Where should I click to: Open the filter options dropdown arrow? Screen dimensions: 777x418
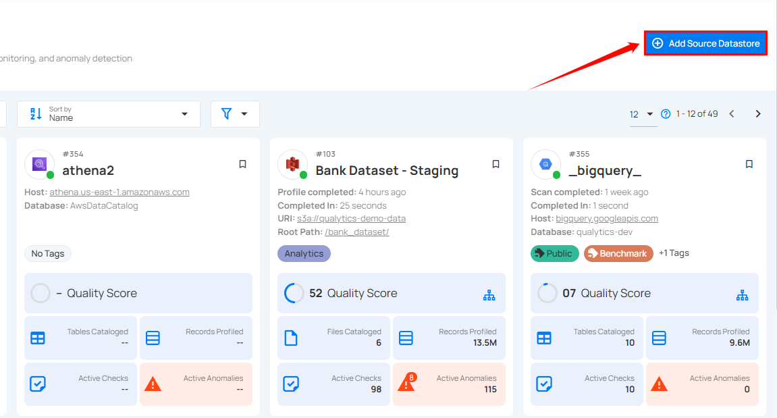[x=244, y=113]
